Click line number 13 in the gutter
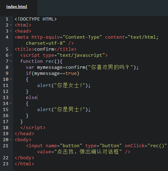 point(6,98)
